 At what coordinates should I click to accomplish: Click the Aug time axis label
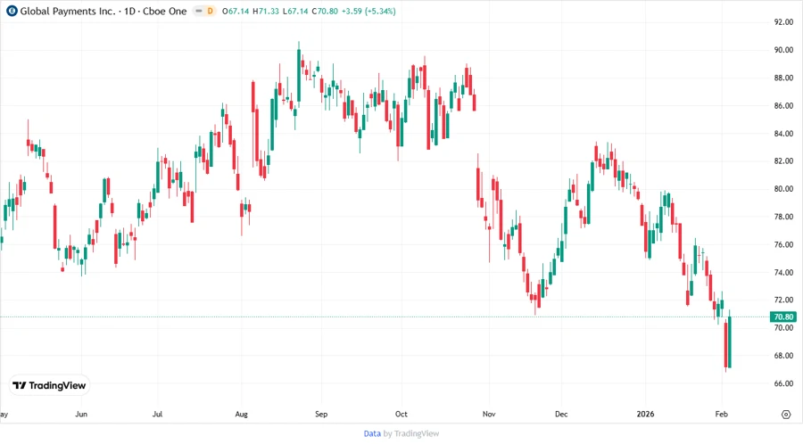[x=241, y=414]
